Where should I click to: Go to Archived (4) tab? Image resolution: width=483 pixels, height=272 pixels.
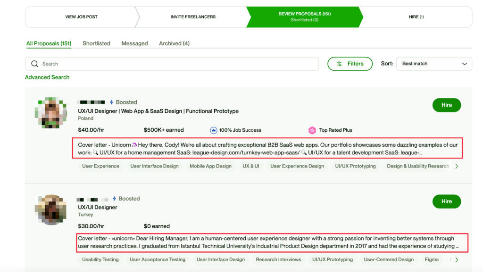(x=174, y=43)
